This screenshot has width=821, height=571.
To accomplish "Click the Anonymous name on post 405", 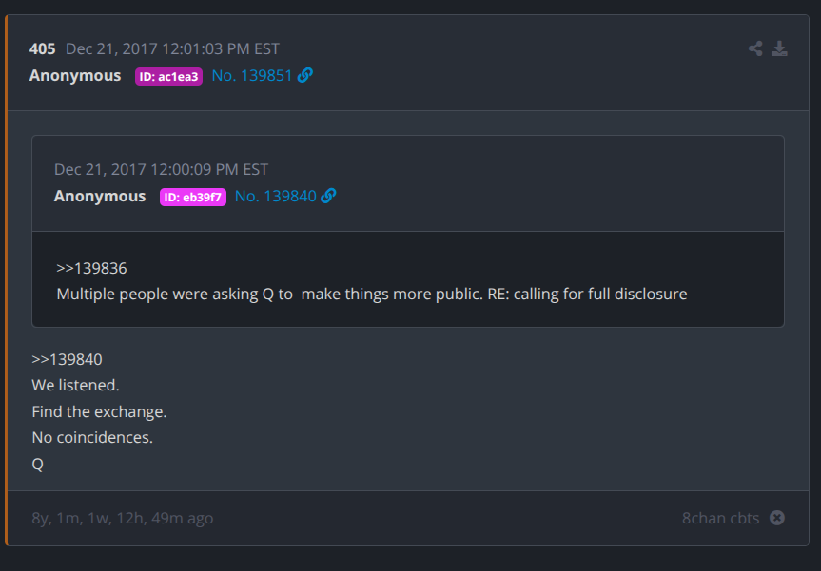I will [x=75, y=75].
